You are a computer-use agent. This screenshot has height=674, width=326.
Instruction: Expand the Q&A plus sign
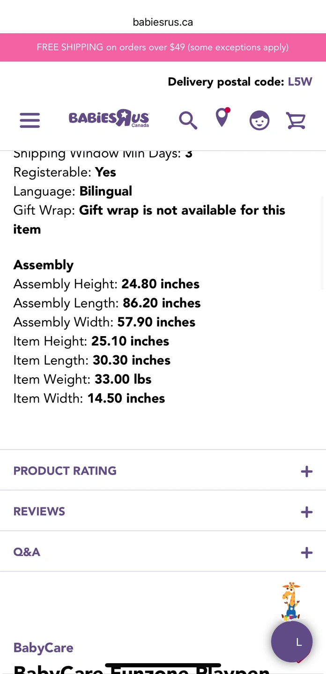[307, 553]
